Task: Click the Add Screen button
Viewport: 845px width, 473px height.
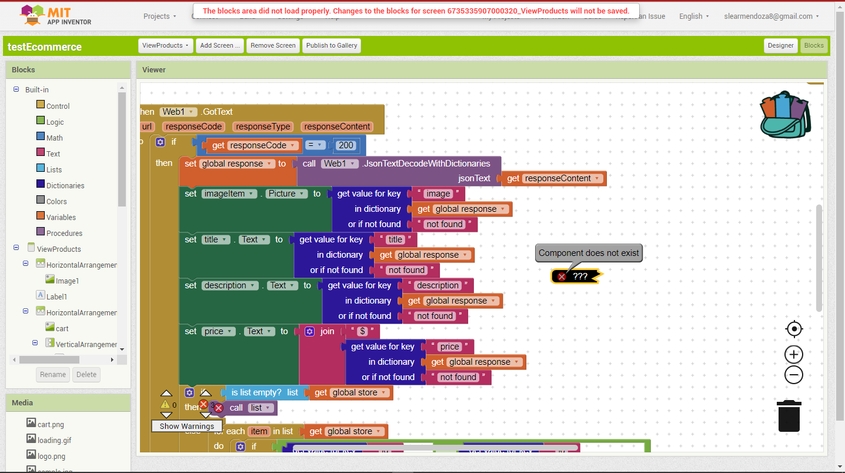Action: [x=220, y=45]
